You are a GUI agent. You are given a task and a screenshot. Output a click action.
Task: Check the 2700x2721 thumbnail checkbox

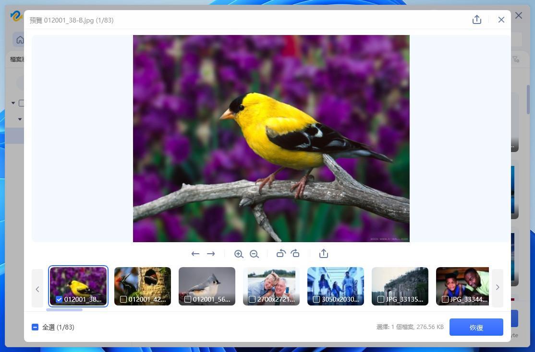[252, 300]
